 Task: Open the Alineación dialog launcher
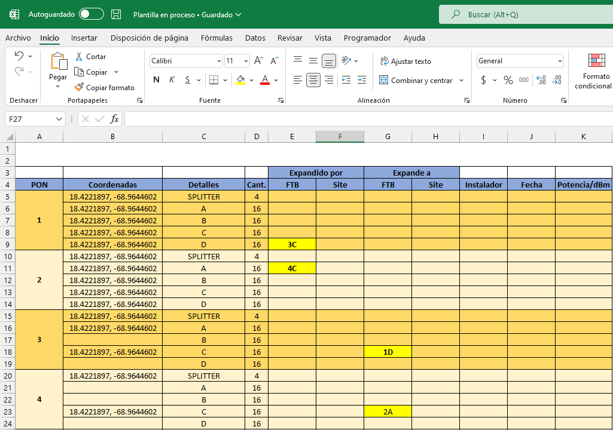pyautogui.click(x=467, y=100)
